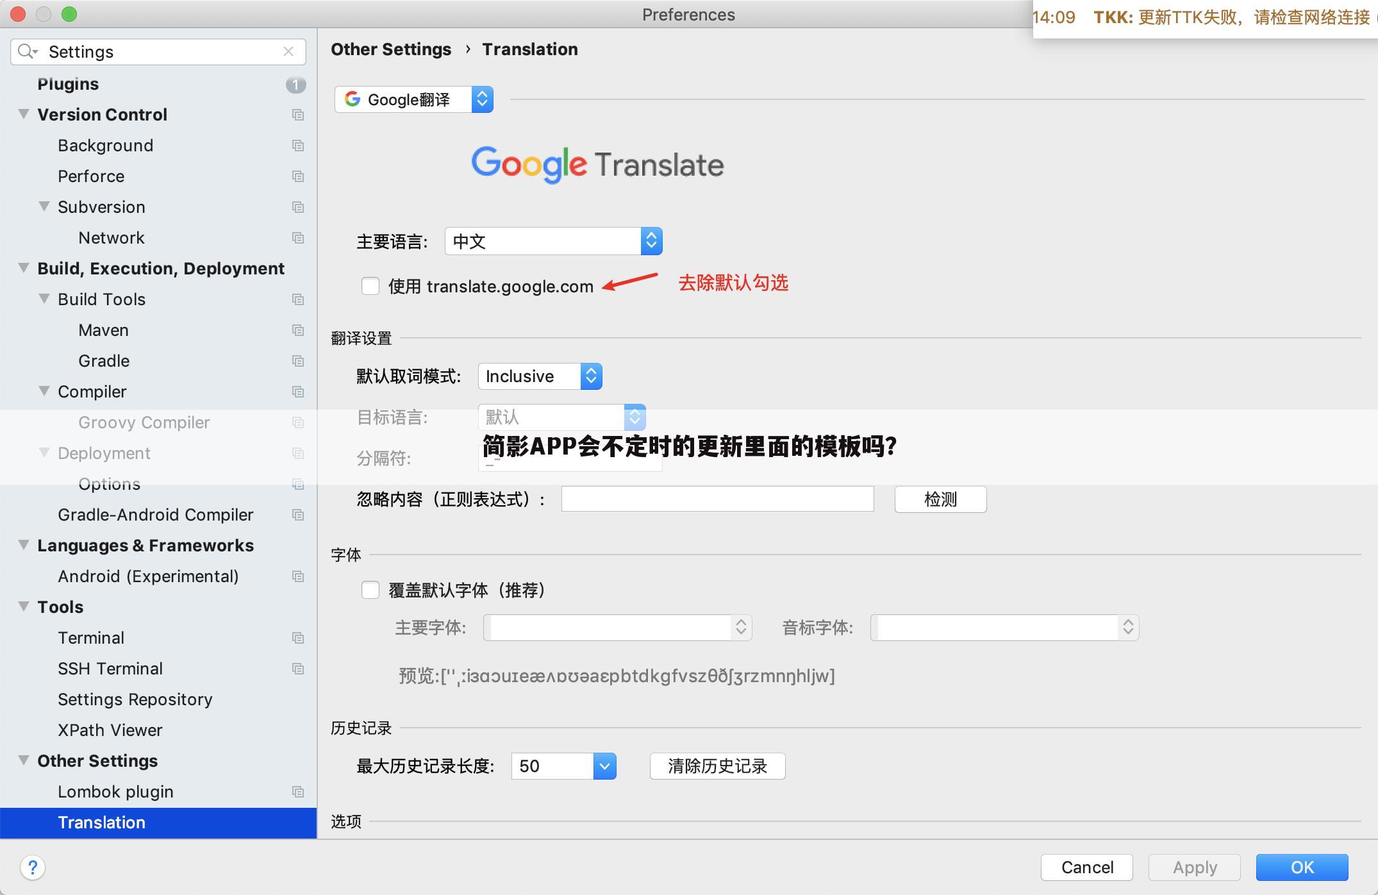This screenshot has height=895, width=1378.
Task: Open the 主要语言 dropdown showing 中文
Action: coord(554,241)
